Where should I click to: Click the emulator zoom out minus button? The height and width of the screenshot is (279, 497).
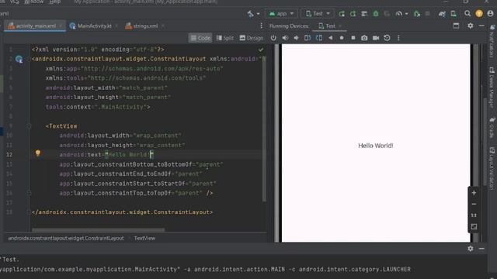click(474, 205)
